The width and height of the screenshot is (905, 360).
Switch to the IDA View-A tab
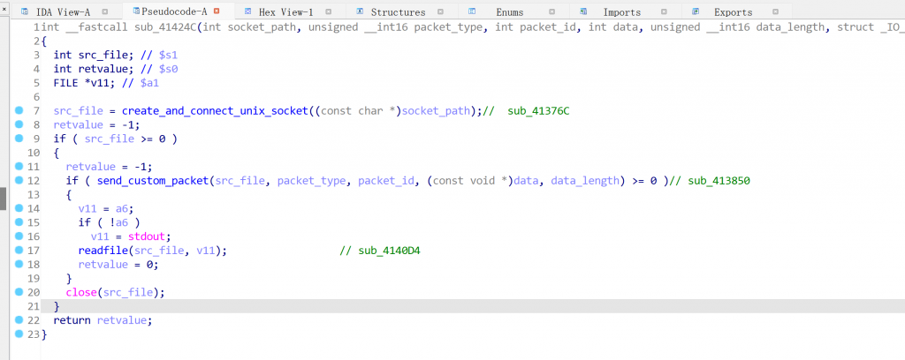[x=62, y=12]
